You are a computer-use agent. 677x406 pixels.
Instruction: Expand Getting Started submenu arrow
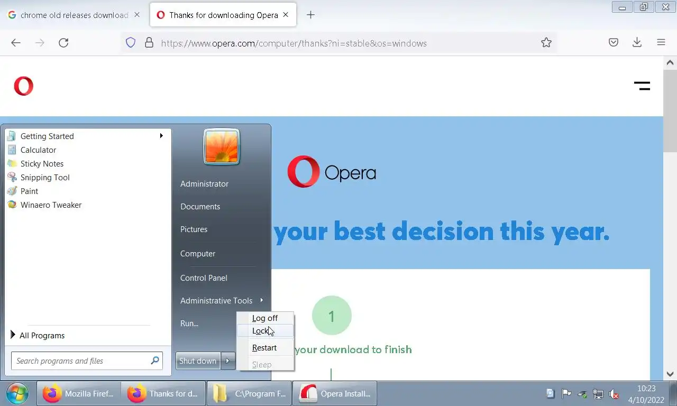[161, 136]
